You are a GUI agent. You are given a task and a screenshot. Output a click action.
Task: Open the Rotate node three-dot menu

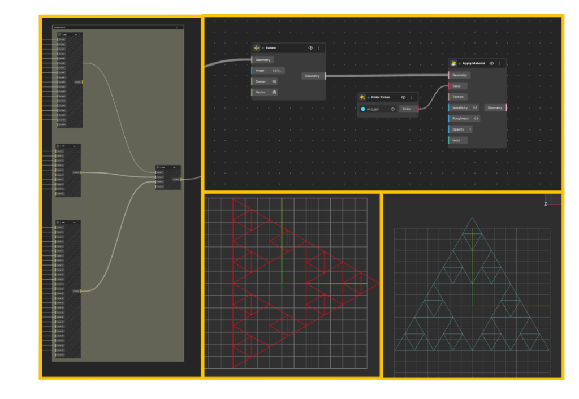click(318, 48)
